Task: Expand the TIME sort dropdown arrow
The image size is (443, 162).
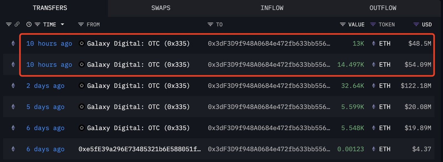Action: coord(63,25)
